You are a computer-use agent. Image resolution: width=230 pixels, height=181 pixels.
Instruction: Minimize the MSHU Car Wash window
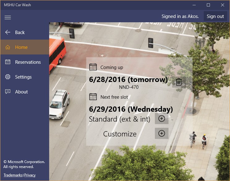(x=194, y=5)
